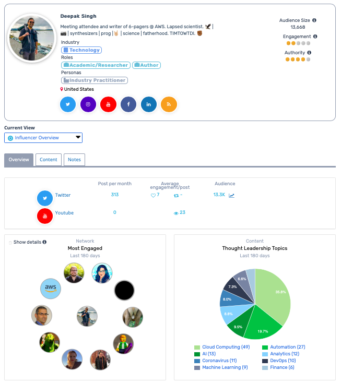Click the Twitter channel link
Viewport: 341px width, 383px height.
pyautogui.click(x=63, y=195)
